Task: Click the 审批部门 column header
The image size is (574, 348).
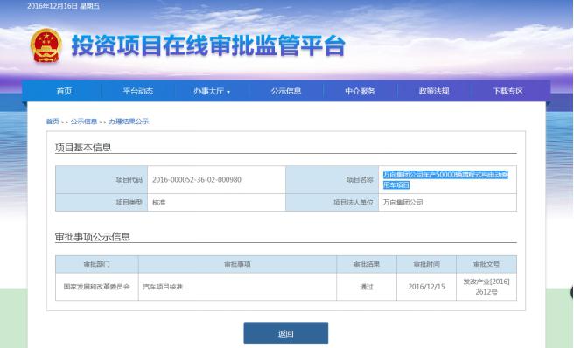Action: (x=96, y=264)
